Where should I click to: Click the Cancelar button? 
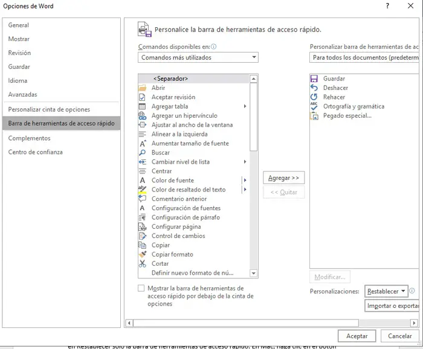tap(400, 336)
